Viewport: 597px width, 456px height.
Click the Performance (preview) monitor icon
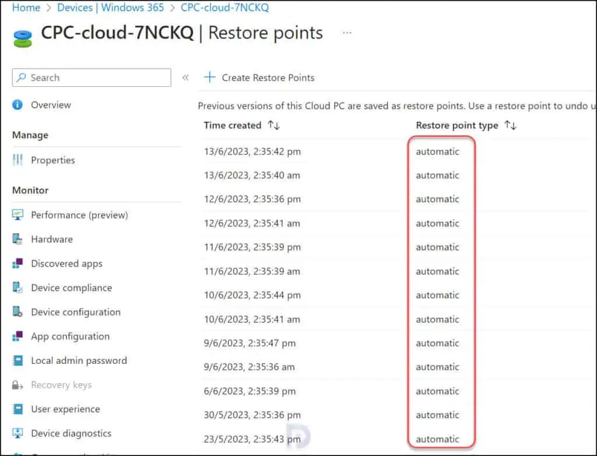click(17, 215)
